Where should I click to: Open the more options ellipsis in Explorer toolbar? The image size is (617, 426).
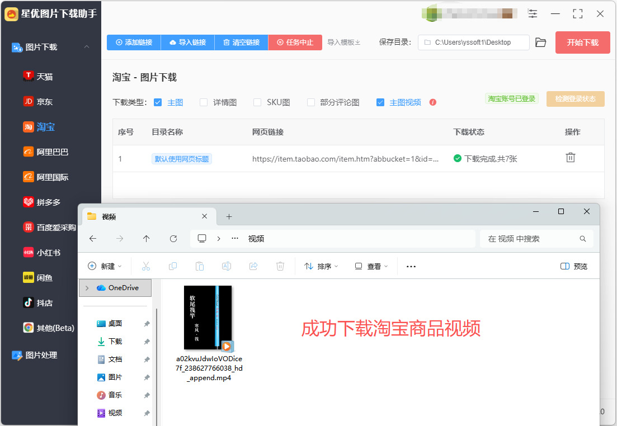(x=411, y=266)
